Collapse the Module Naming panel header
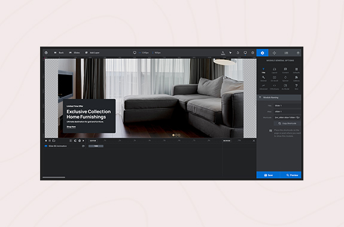 279,97
